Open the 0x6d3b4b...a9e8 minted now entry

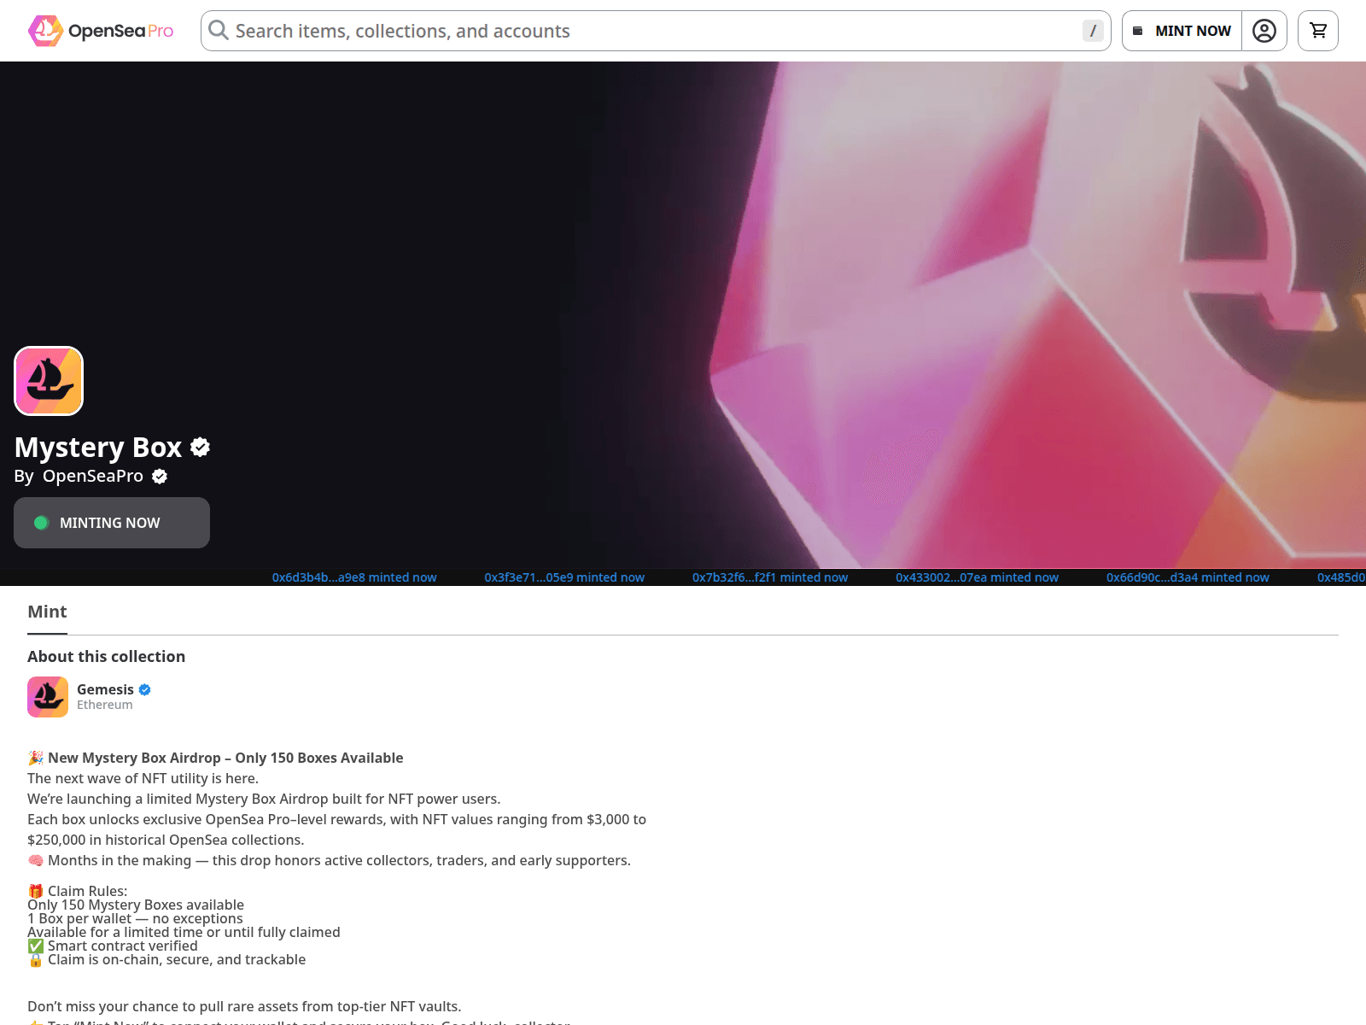tap(354, 577)
